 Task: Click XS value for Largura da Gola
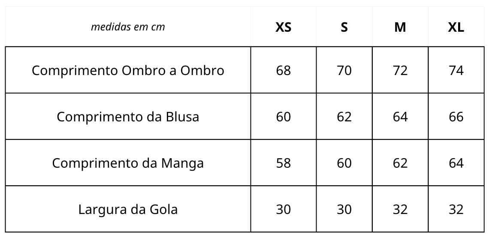point(283,209)
